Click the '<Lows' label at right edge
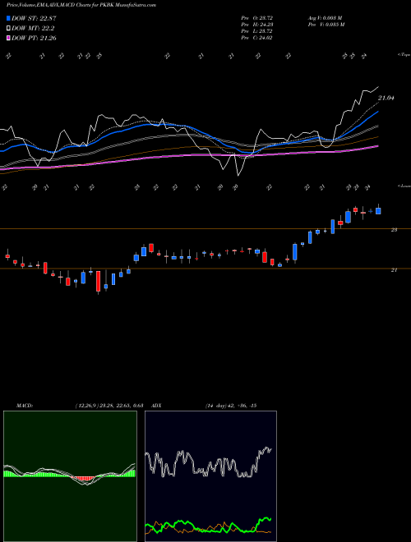 pos(404,186)
